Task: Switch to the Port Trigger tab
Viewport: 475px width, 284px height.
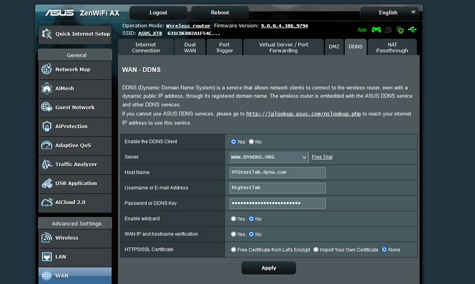Action: click(224, 48)
